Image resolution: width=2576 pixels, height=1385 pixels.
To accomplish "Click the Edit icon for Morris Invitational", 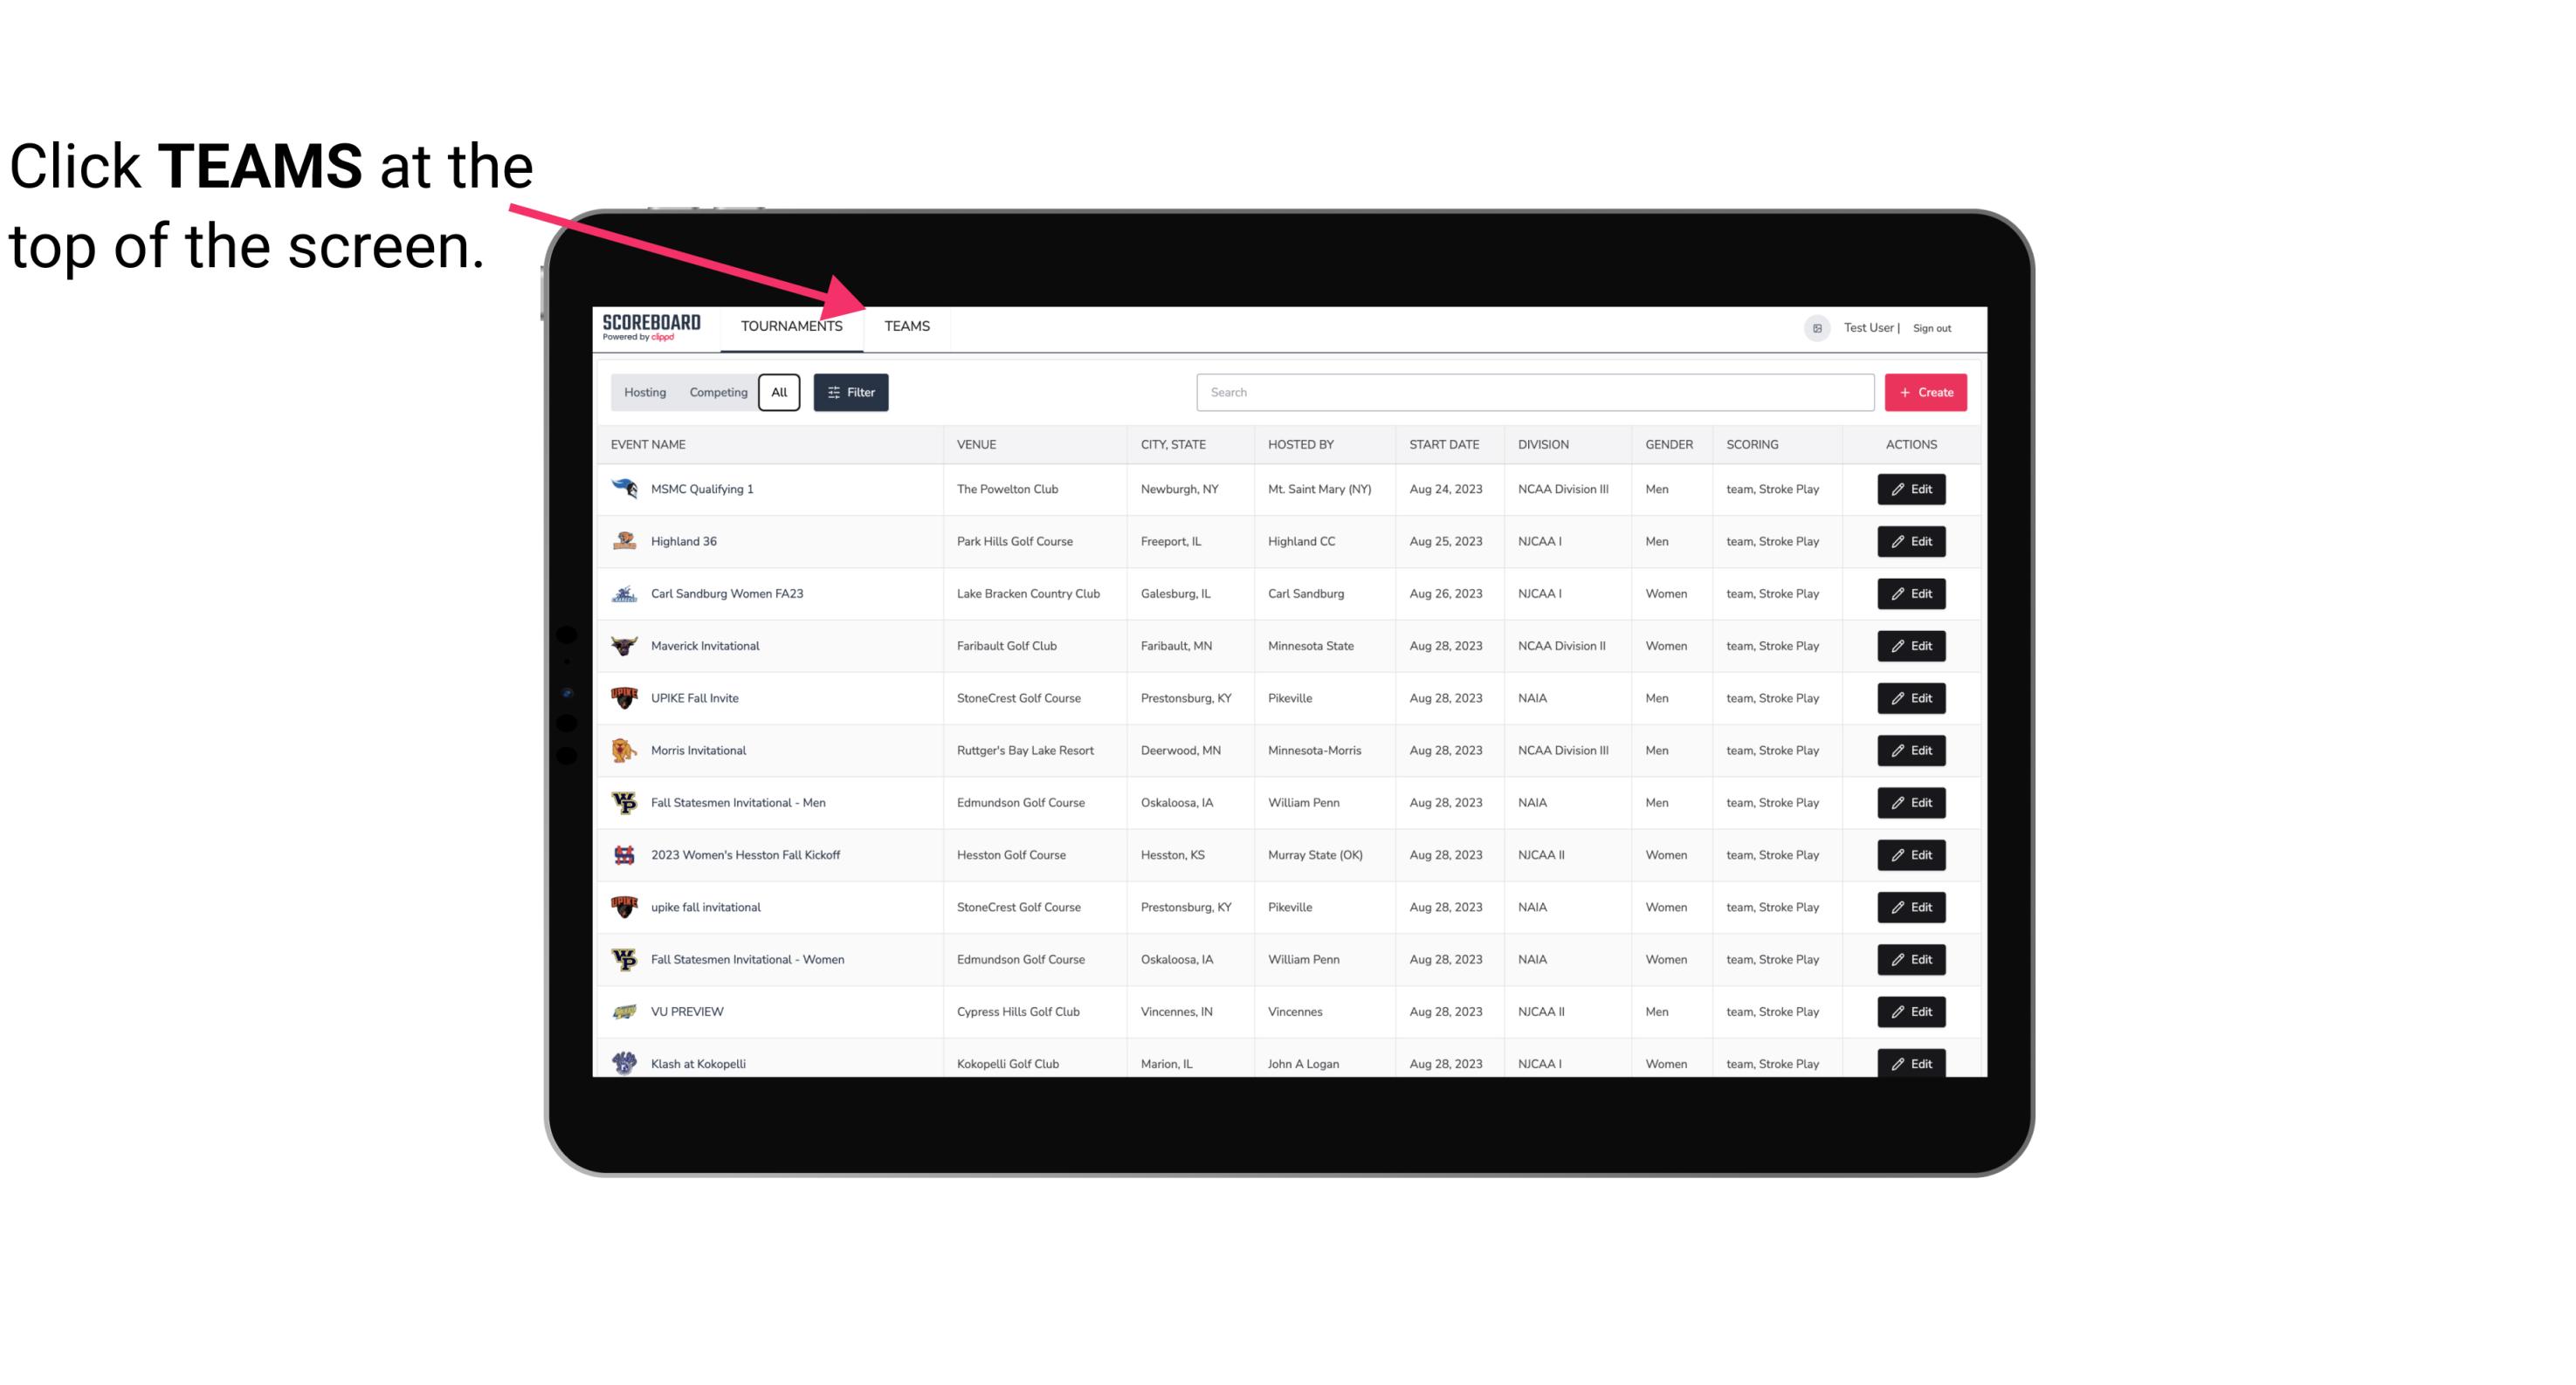I will click(x=1911, y=751).
